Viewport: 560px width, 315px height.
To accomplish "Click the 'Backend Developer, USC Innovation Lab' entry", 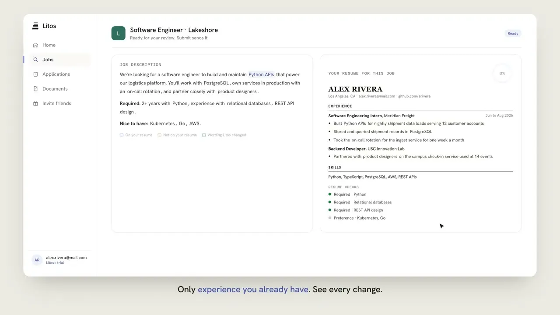I will (x=366, y=149).
